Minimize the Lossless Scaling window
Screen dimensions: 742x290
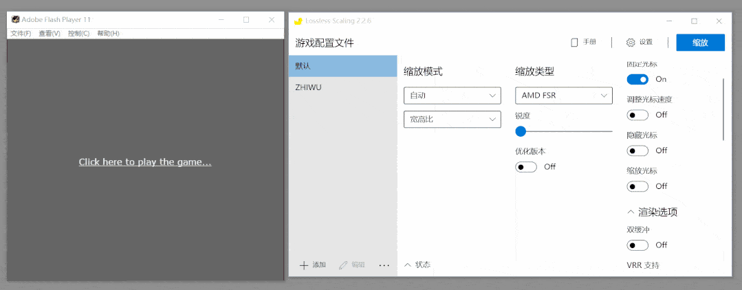(669, 21)
